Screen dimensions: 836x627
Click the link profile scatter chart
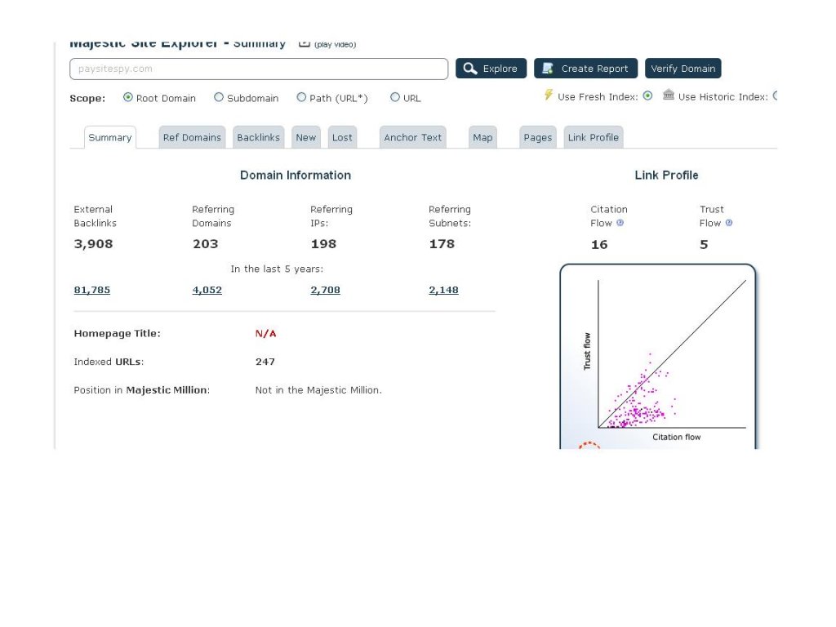point(658,357)
